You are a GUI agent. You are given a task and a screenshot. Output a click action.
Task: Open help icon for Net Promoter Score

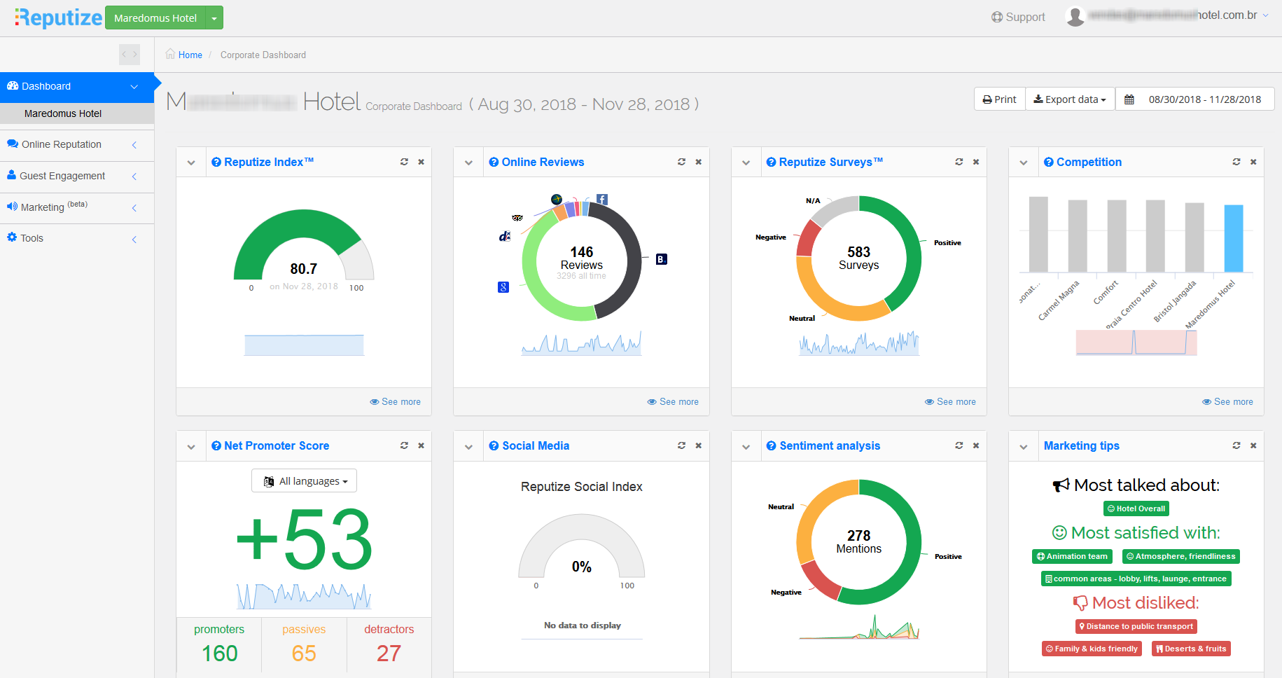(x=216, y=445)
